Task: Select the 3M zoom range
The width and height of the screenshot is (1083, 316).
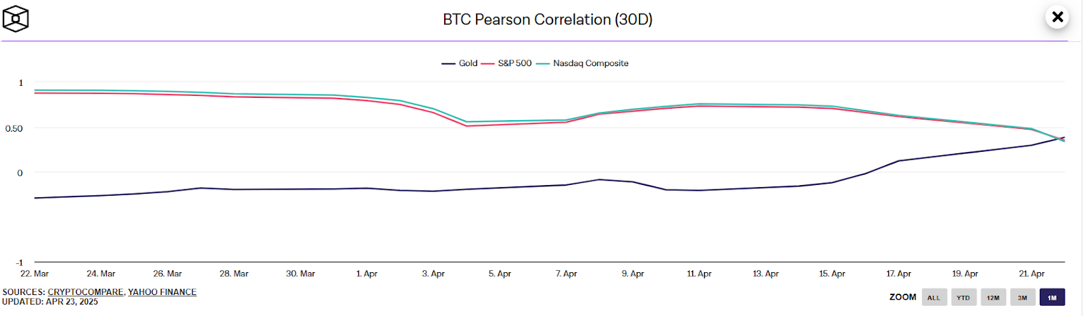Action: coord(1023,298)
